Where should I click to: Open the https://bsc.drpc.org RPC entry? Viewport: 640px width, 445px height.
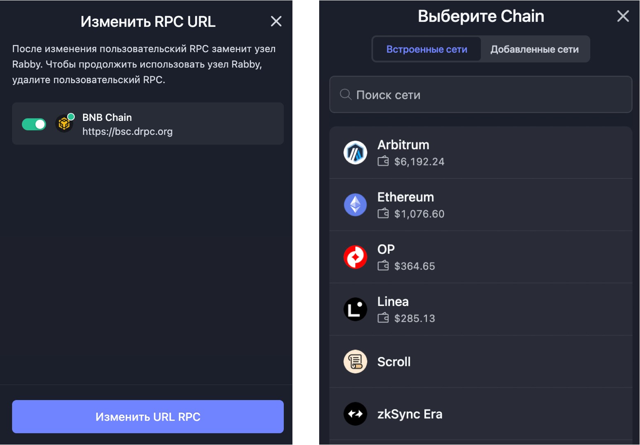pos(148,123)
